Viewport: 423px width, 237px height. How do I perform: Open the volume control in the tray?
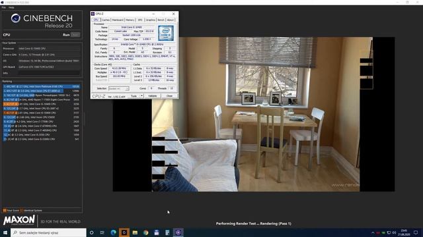point(394,232)
